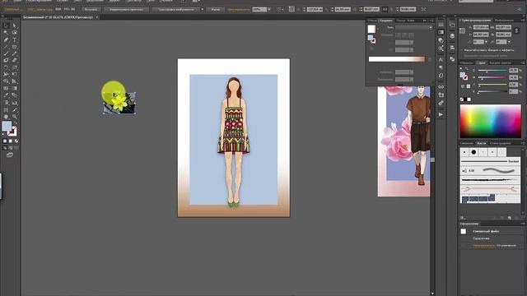The width and height of the screenshot is (527, 296).
Task: Select the Lasso tool
Action: 15,33
